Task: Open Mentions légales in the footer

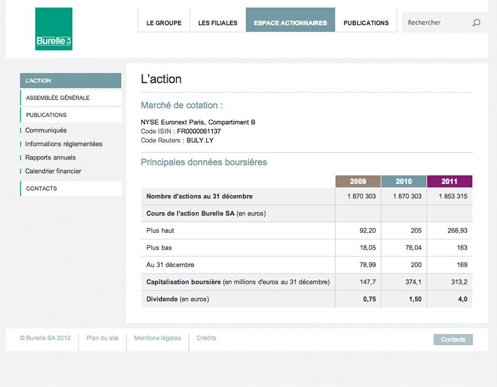Action: tap(157, 338)
